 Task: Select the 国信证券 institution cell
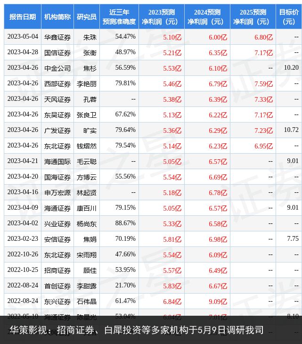pos(57,53)
